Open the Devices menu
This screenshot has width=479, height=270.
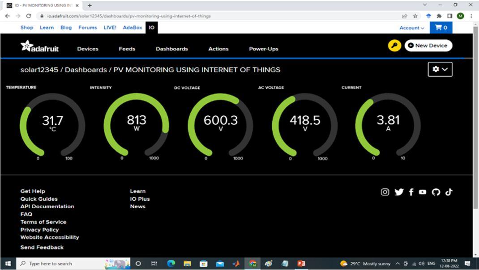(x=88, y=49)
